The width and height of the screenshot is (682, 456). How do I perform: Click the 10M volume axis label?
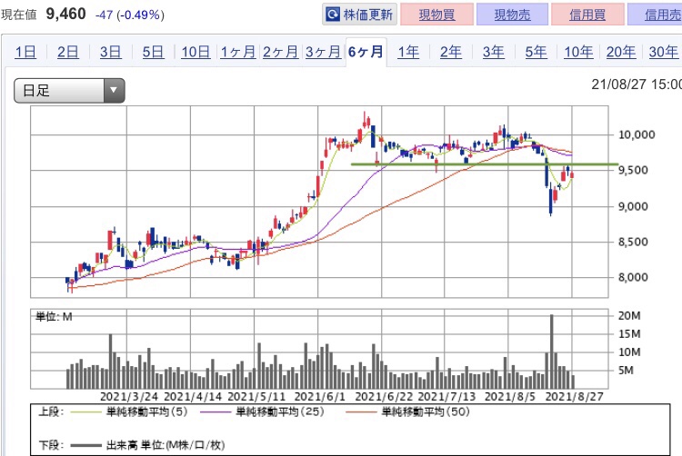pyautogui.click(x=629, y=352)
